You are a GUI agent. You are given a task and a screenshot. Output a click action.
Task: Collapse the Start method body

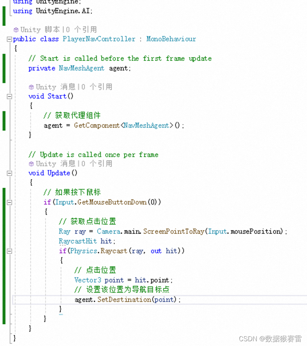(9, 96)
